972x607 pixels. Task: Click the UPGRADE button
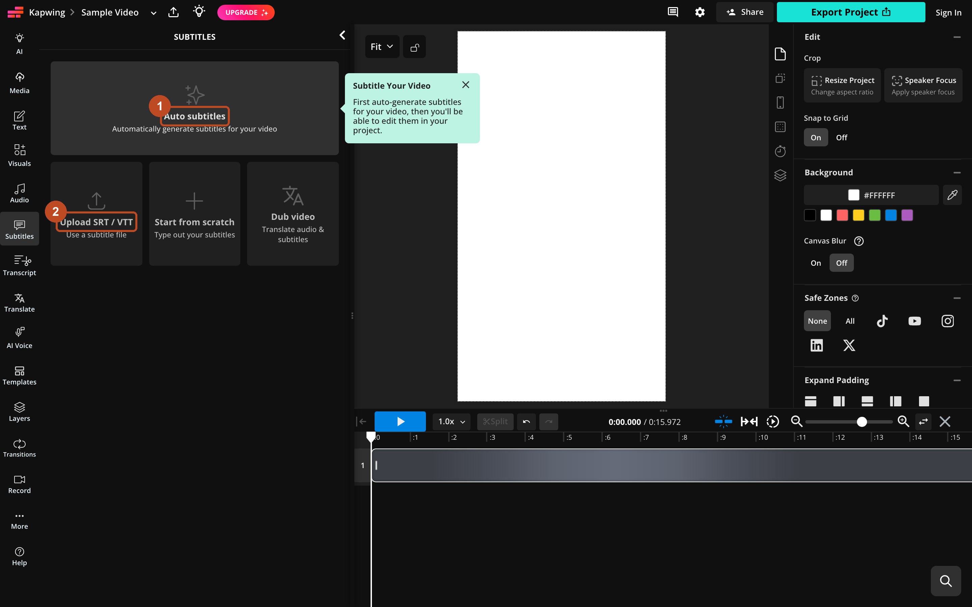click(246, 12)
